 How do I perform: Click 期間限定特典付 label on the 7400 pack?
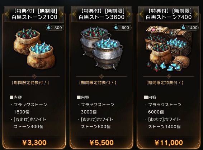point(165,83)
